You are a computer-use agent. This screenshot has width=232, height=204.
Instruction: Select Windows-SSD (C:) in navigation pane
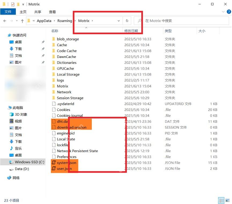tap(23, 162)
